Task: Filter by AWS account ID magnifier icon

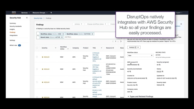Action: pyautogui.click(x=139, y=64)
